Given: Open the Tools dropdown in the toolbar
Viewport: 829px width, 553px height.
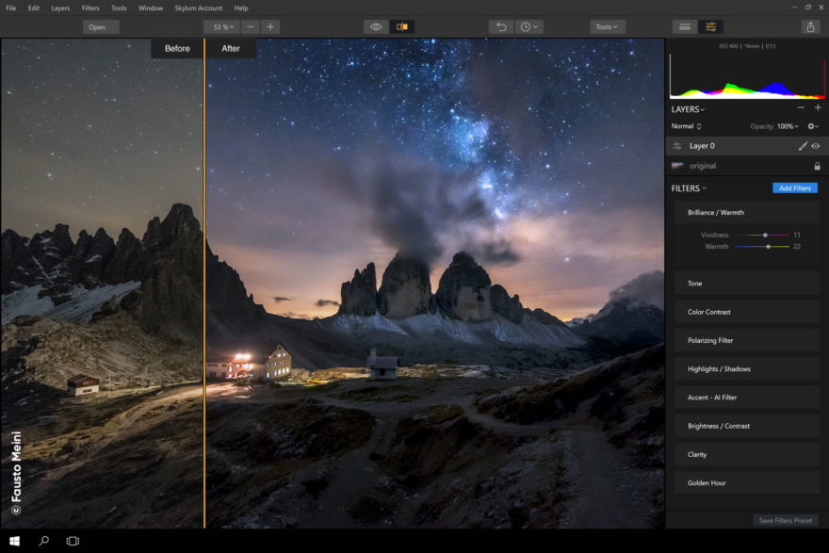Looking at the screenshot, I should [x=608, y=26].
